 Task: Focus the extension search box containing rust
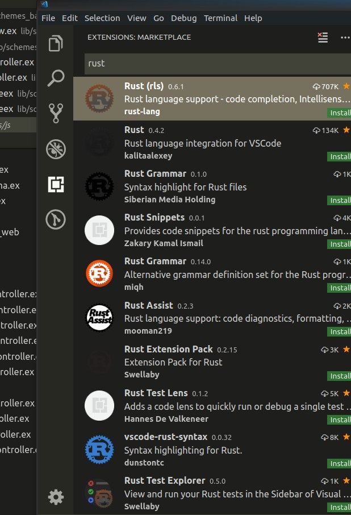pos(218,64)
